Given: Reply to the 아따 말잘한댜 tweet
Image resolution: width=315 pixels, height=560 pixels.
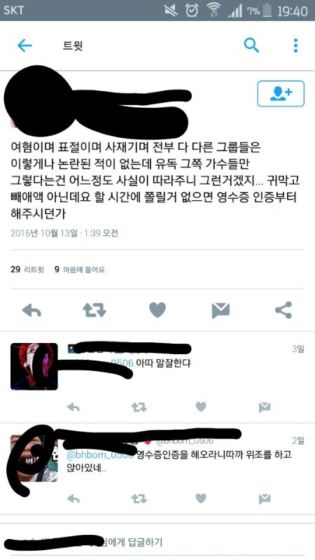Looking at the screenshot, I should click(x=73, y=407).
